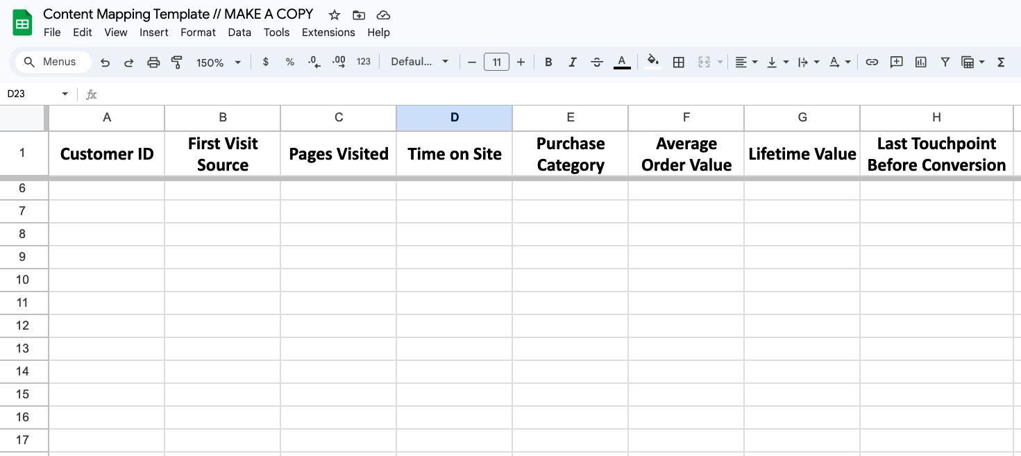1021x456 pixels.
Task: Open the Format menu
Action: point(198,32)
